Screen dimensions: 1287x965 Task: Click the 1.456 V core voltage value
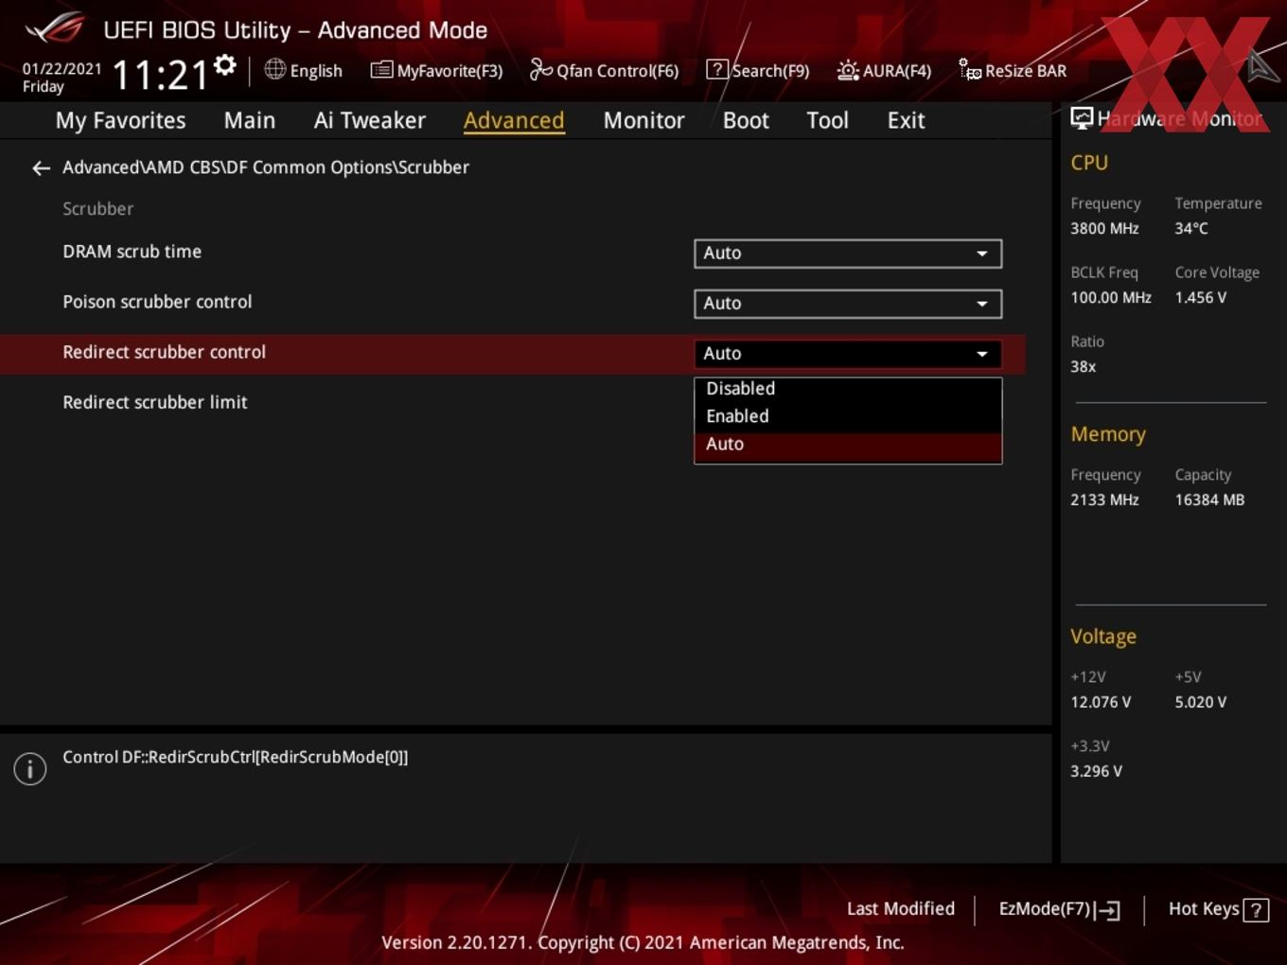point(1201,298)
